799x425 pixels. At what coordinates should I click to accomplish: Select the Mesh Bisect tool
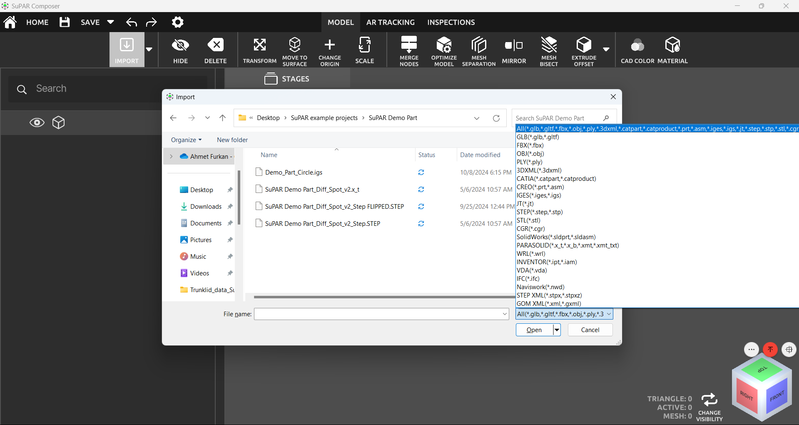click(x=549, y=51)
